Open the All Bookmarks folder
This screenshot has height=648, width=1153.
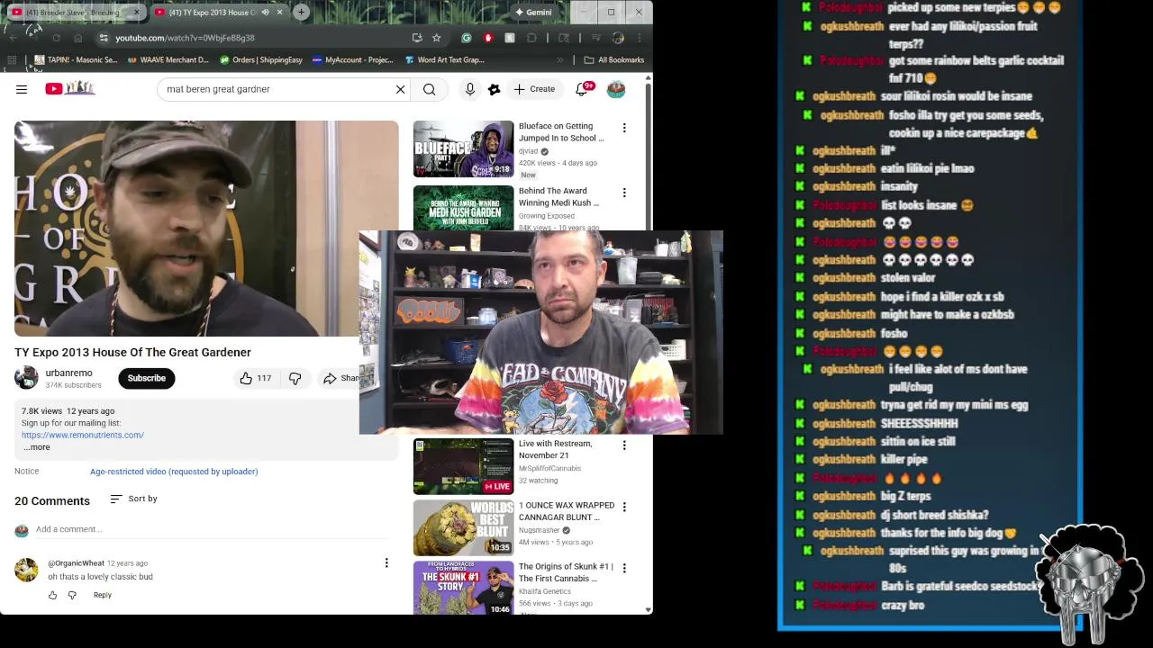coord(614,60)
